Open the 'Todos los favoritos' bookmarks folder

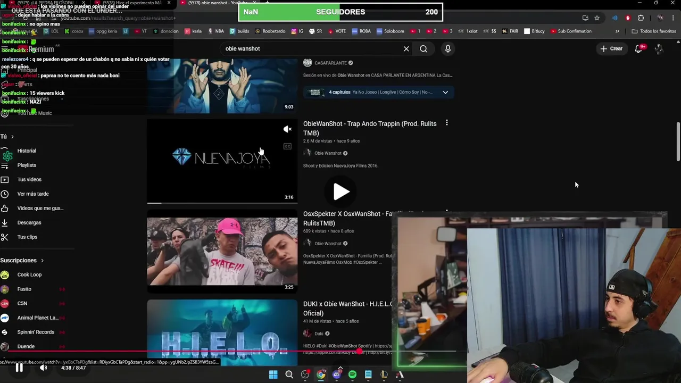654,31
